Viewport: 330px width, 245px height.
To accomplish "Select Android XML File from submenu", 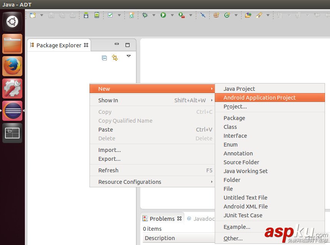I will (x=270, y=207).
